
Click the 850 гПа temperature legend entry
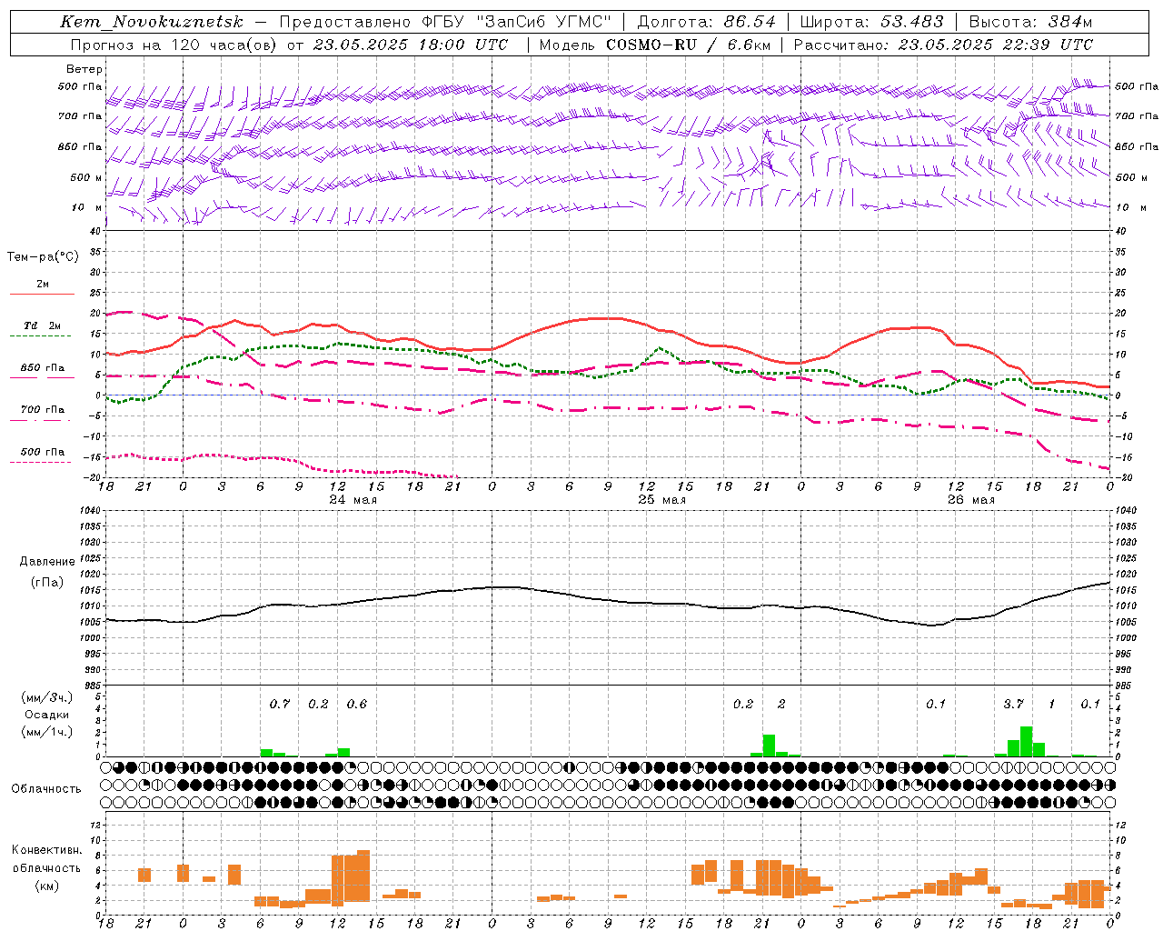point(42,368)
